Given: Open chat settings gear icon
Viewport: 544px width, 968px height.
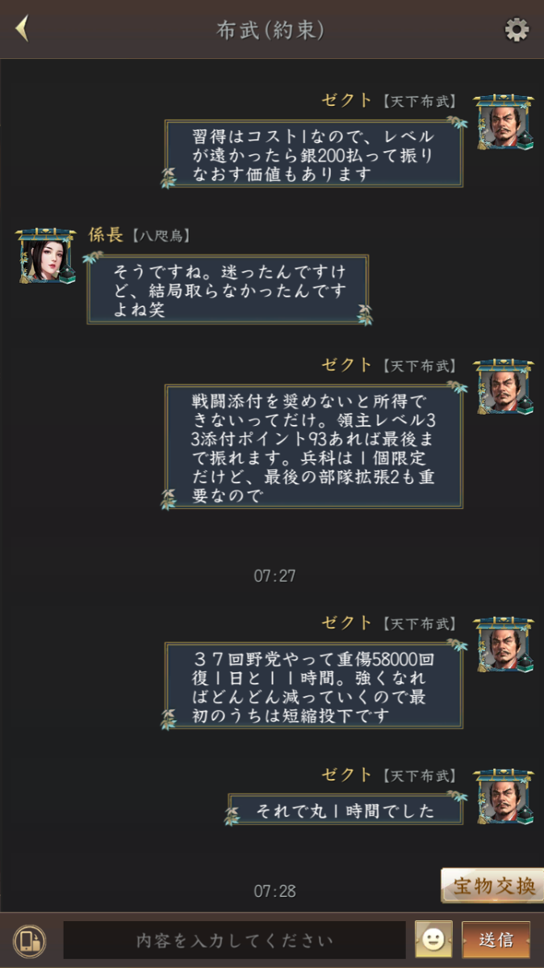Looking at the screenshot, I should [x=517, y=30].
